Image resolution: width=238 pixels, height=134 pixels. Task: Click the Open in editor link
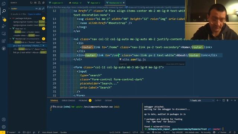click(35, 14)
